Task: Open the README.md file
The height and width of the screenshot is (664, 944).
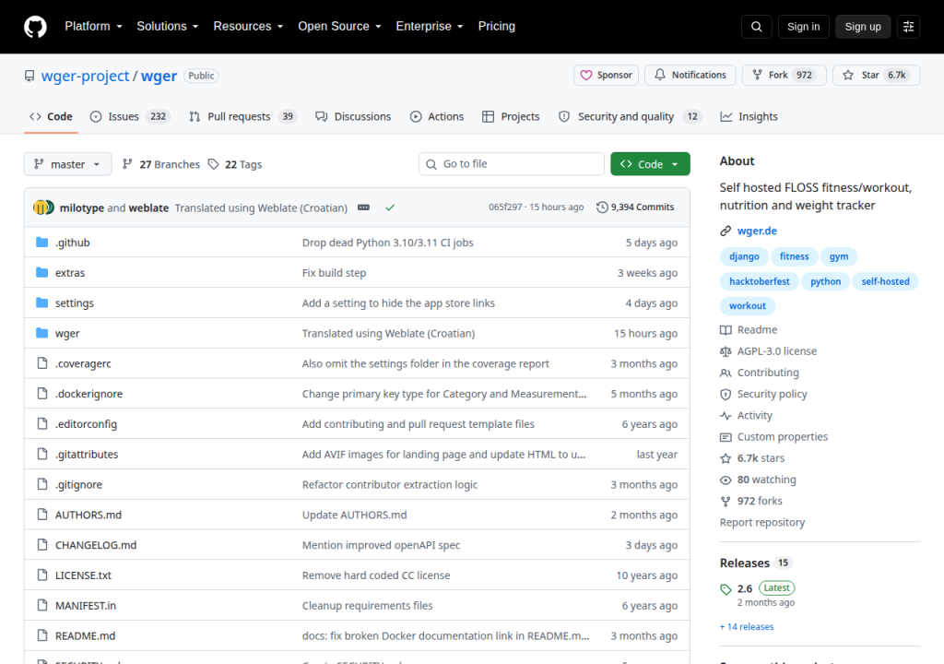Action: (85, 635)
